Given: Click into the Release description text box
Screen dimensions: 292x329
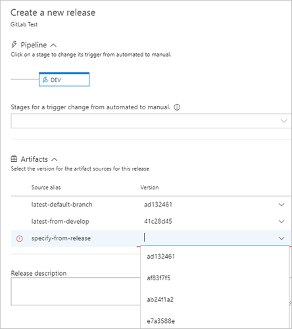Looking at the screenshot, I should pyautogui.click(x=76, y=291).
